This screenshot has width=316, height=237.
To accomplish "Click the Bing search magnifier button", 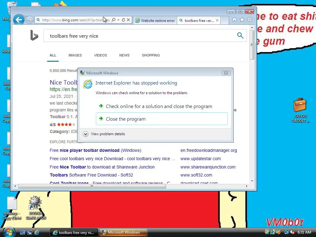I will 240,35.
